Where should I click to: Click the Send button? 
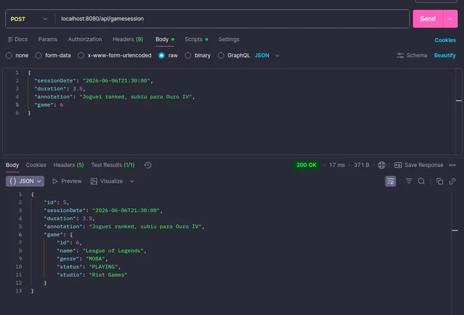pos(428,19)
